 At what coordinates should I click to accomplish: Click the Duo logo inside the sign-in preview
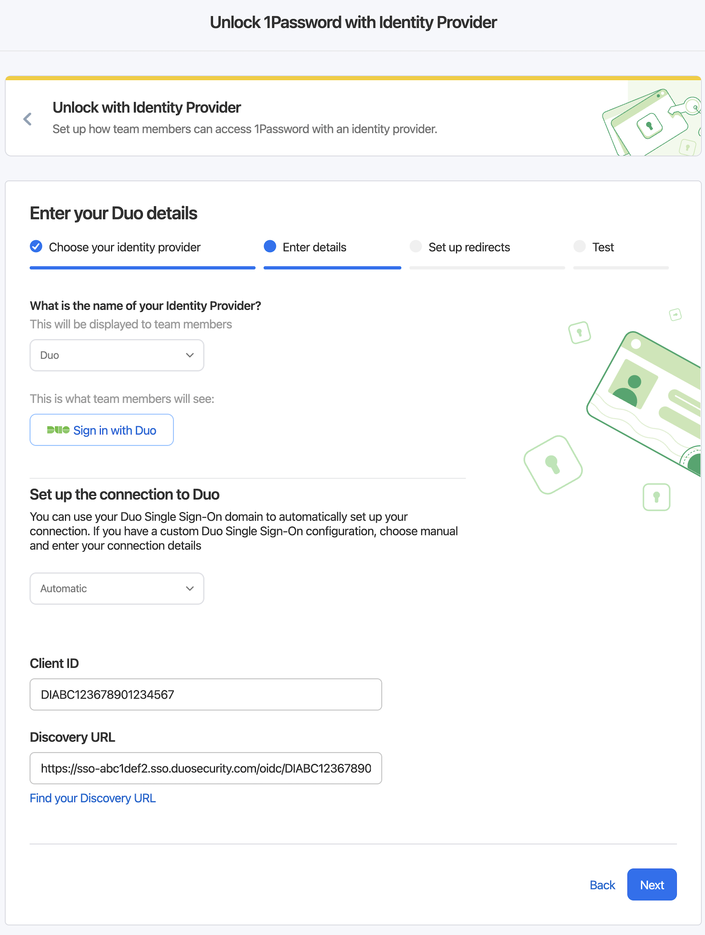[58, 430]
